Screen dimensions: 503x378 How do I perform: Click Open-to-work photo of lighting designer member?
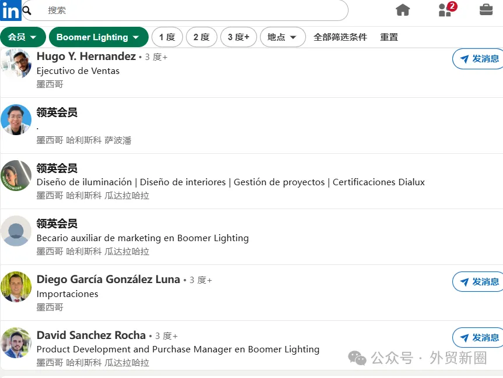(16, 175)
